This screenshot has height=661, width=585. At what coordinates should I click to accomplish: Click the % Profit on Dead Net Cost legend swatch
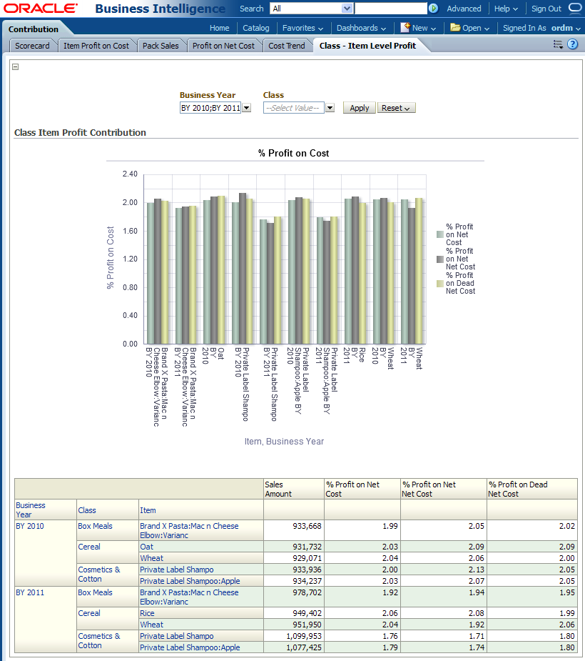click(440, 283)
